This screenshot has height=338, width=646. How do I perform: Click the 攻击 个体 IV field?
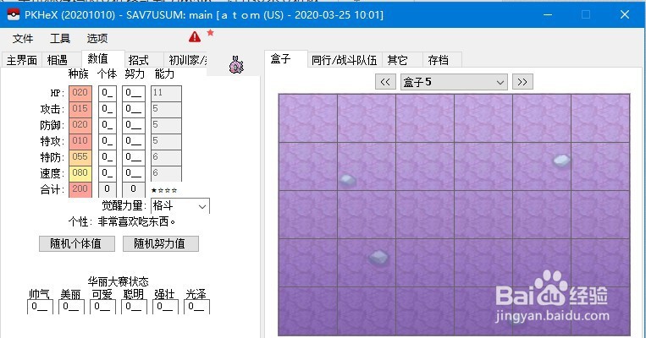(x=108, y=109)
